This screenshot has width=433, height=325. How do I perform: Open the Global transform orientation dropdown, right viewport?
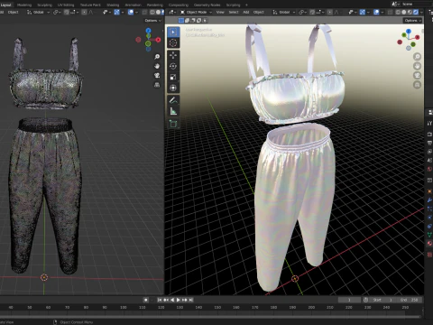(x=284, y=12)
